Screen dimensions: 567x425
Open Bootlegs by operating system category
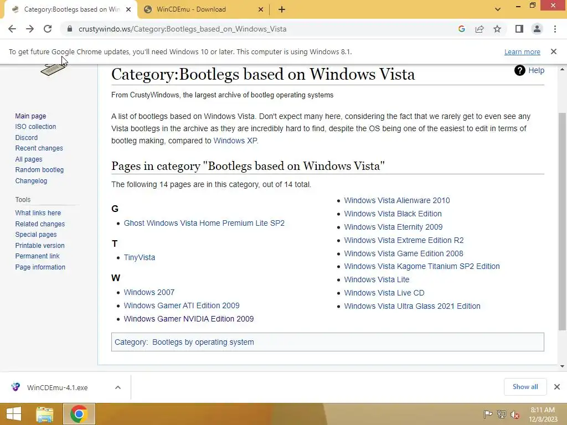click(x=203, y=342)
